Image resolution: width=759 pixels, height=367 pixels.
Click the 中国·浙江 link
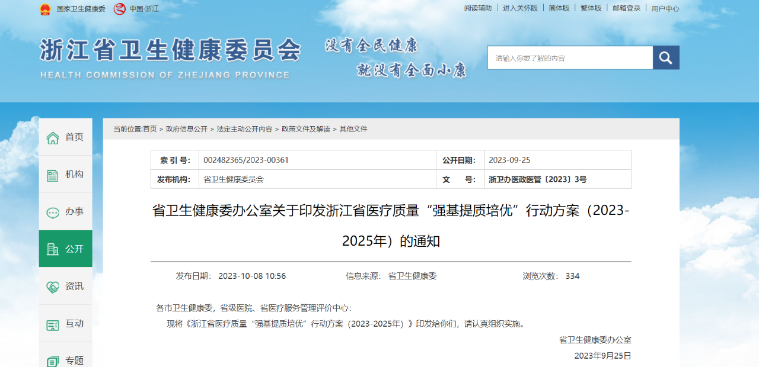[144, 9]
